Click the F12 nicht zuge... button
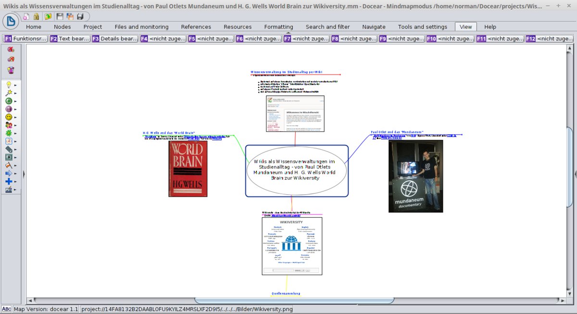This screenshot has width=577, height=314. [x=550, y=38]
